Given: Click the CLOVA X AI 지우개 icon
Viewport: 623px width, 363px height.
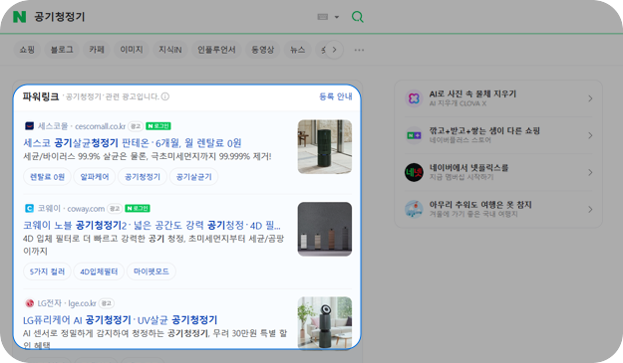Looking at the screenshot, I should tap(414, 98).
